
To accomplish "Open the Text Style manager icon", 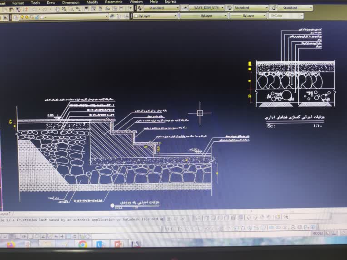I will (x=139, y=8).
